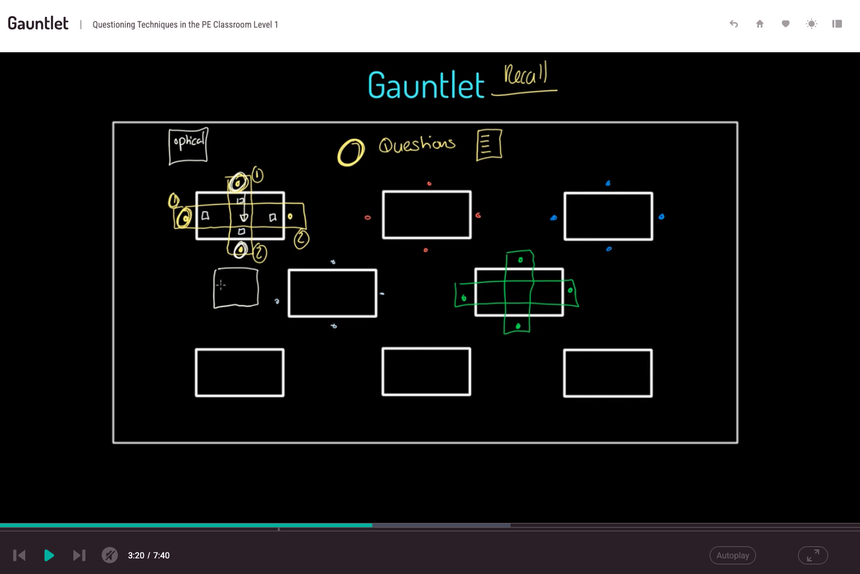Jump to the unplayed end of timeline
The width and height of the screenshot is (860, 574).
686,525
